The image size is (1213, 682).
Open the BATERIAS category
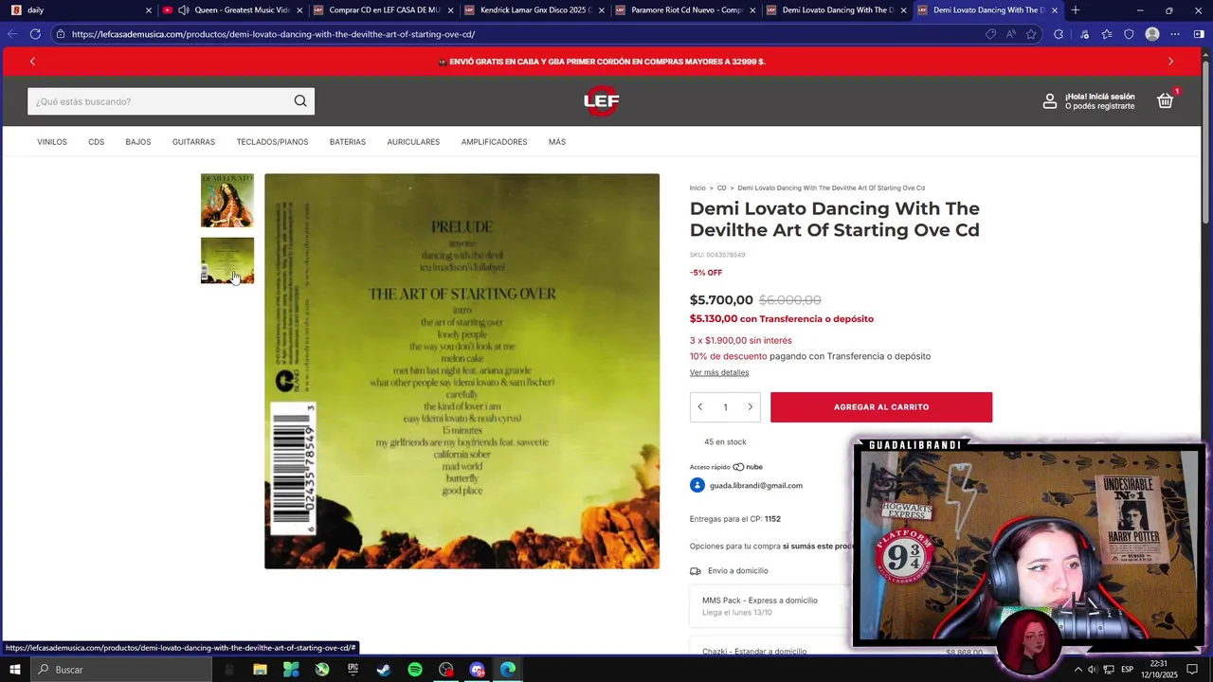[348, 142]
